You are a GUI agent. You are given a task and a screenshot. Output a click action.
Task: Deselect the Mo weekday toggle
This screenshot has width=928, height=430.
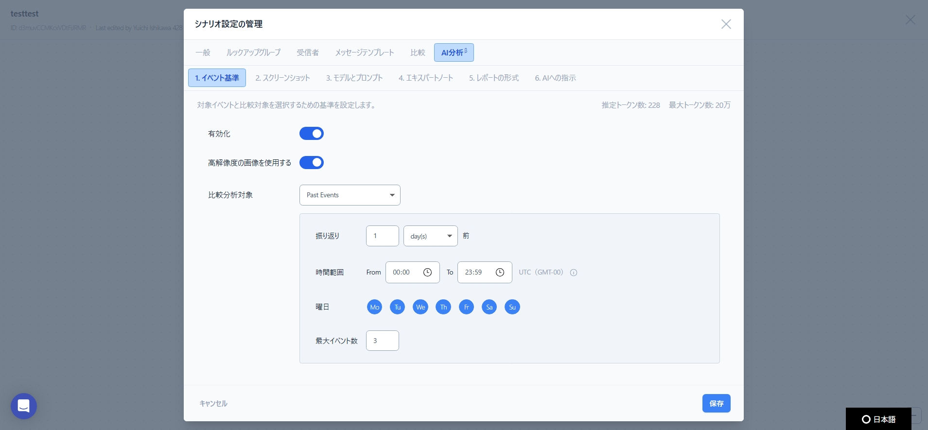(374, 307)
